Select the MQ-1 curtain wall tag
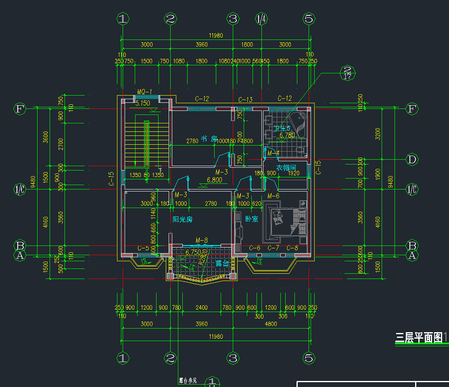 [x=144, y=92]
